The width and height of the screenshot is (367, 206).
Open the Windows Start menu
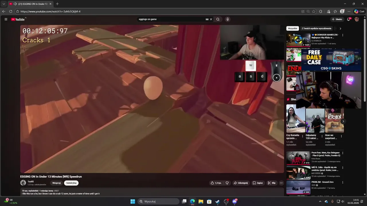point(133,201)
